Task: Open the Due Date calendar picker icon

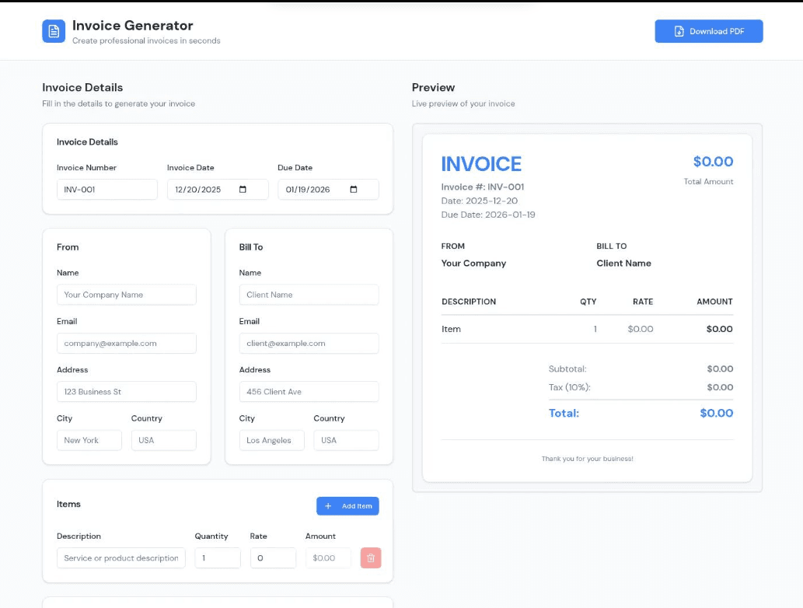Action: pyautogui.click(x=354, y=190)
